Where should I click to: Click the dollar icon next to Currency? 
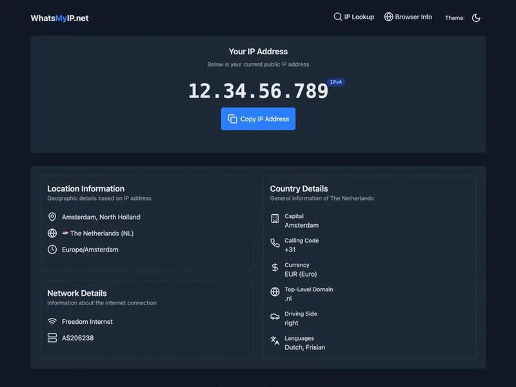275,268
